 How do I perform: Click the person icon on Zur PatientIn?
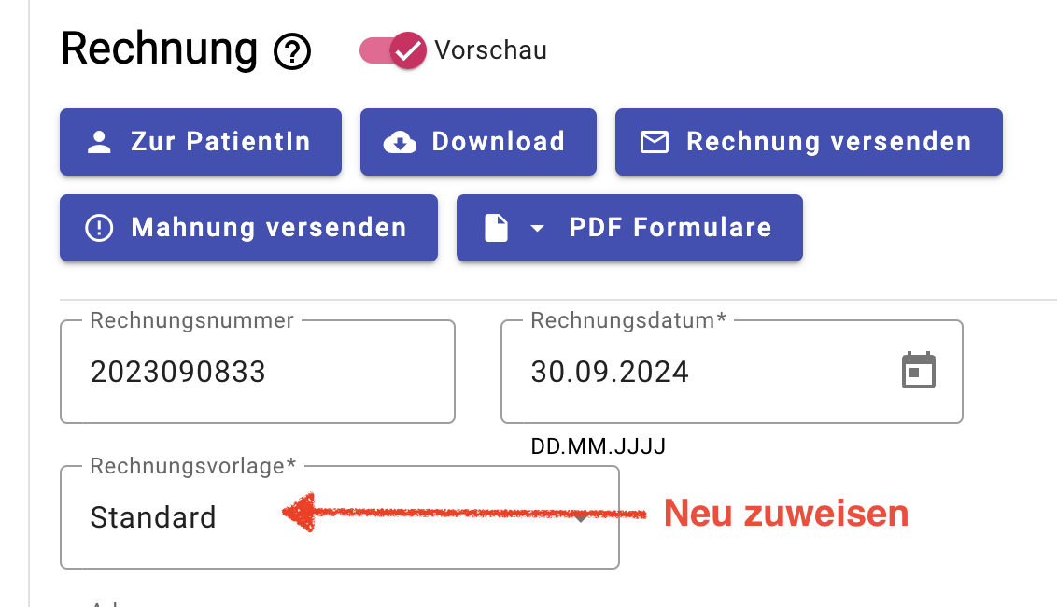(x=99, y=142)
